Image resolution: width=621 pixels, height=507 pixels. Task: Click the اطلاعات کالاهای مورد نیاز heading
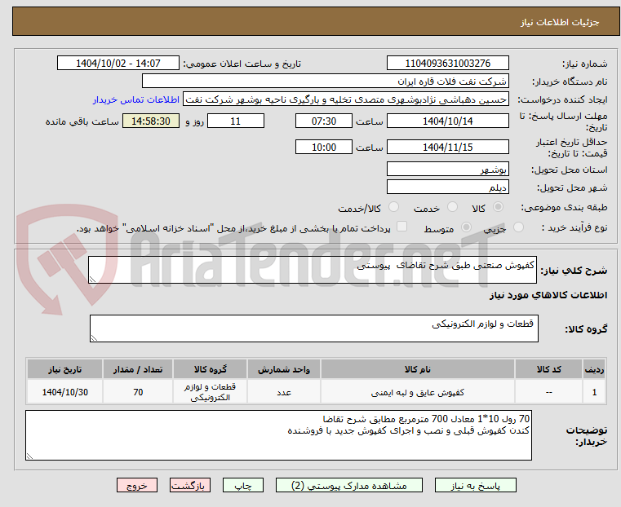coord(548,295)
